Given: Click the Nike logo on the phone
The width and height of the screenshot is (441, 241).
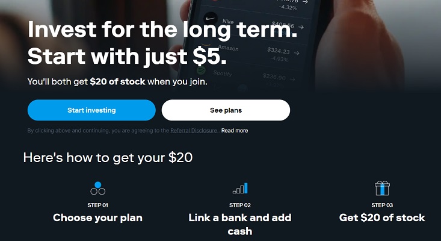Looking at the screenshot, I should coord(211,19).
